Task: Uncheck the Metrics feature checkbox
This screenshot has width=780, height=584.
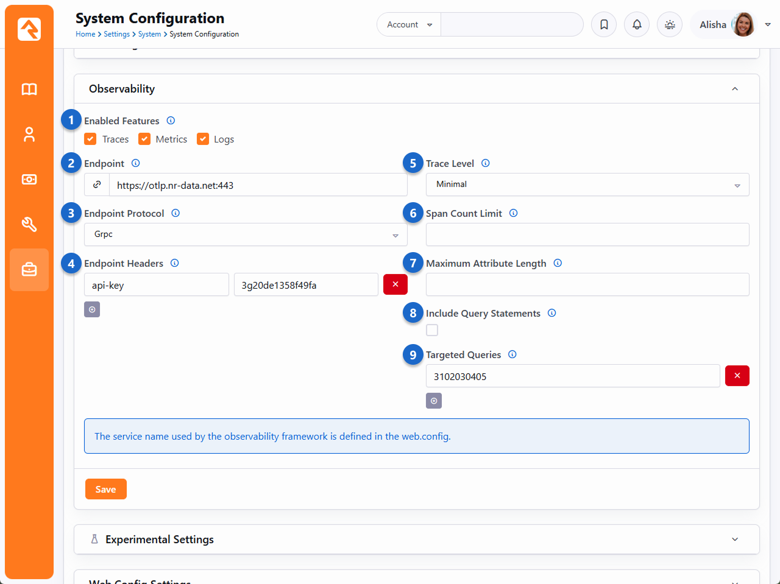Action: tap(144, 139)
